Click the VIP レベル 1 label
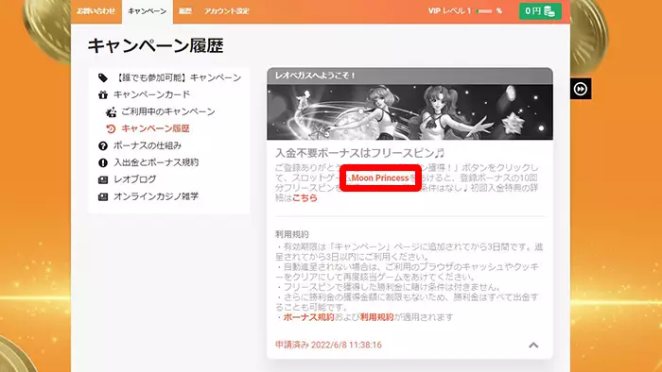The height and width of the screenshot is (372, 662). pos(449,11)
